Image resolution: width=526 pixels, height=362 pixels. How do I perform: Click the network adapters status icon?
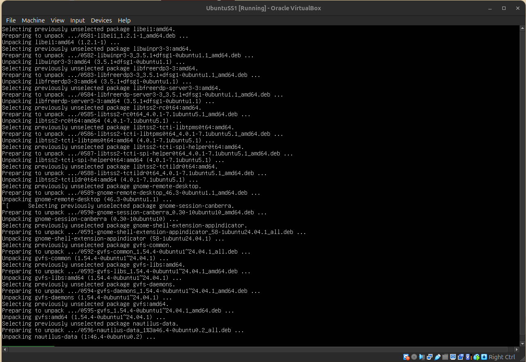430,357
